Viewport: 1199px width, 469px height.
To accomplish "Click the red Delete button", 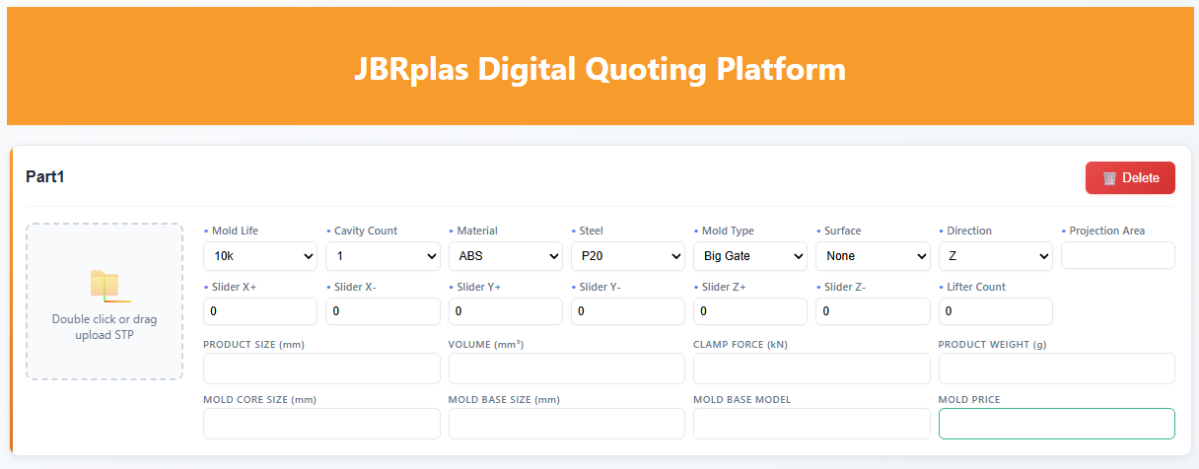I will (x=1130, y=178).
